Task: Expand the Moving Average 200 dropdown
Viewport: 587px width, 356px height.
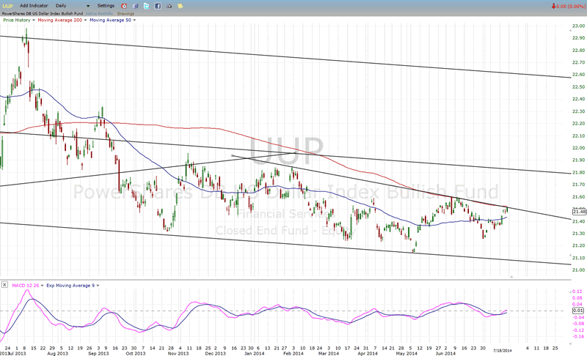Action: point(85,21)
